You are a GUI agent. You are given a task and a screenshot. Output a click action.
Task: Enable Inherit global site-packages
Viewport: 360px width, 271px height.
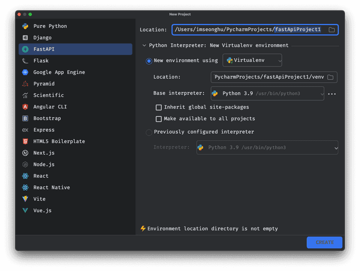(x=158, y=107)
